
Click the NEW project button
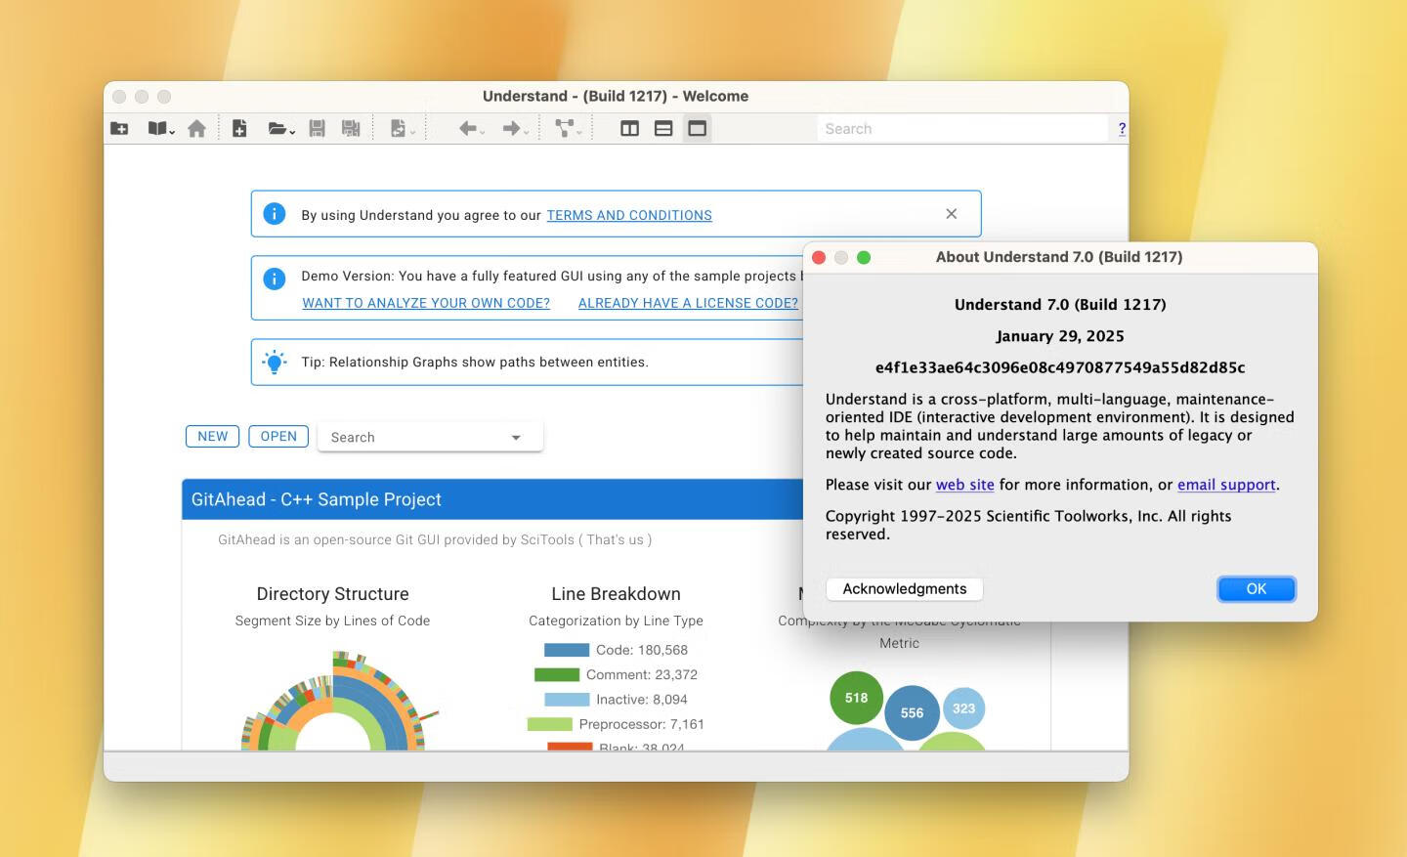coord(212,436)
